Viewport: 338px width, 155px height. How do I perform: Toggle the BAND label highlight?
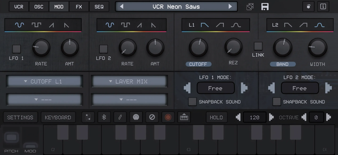[283, 64]
